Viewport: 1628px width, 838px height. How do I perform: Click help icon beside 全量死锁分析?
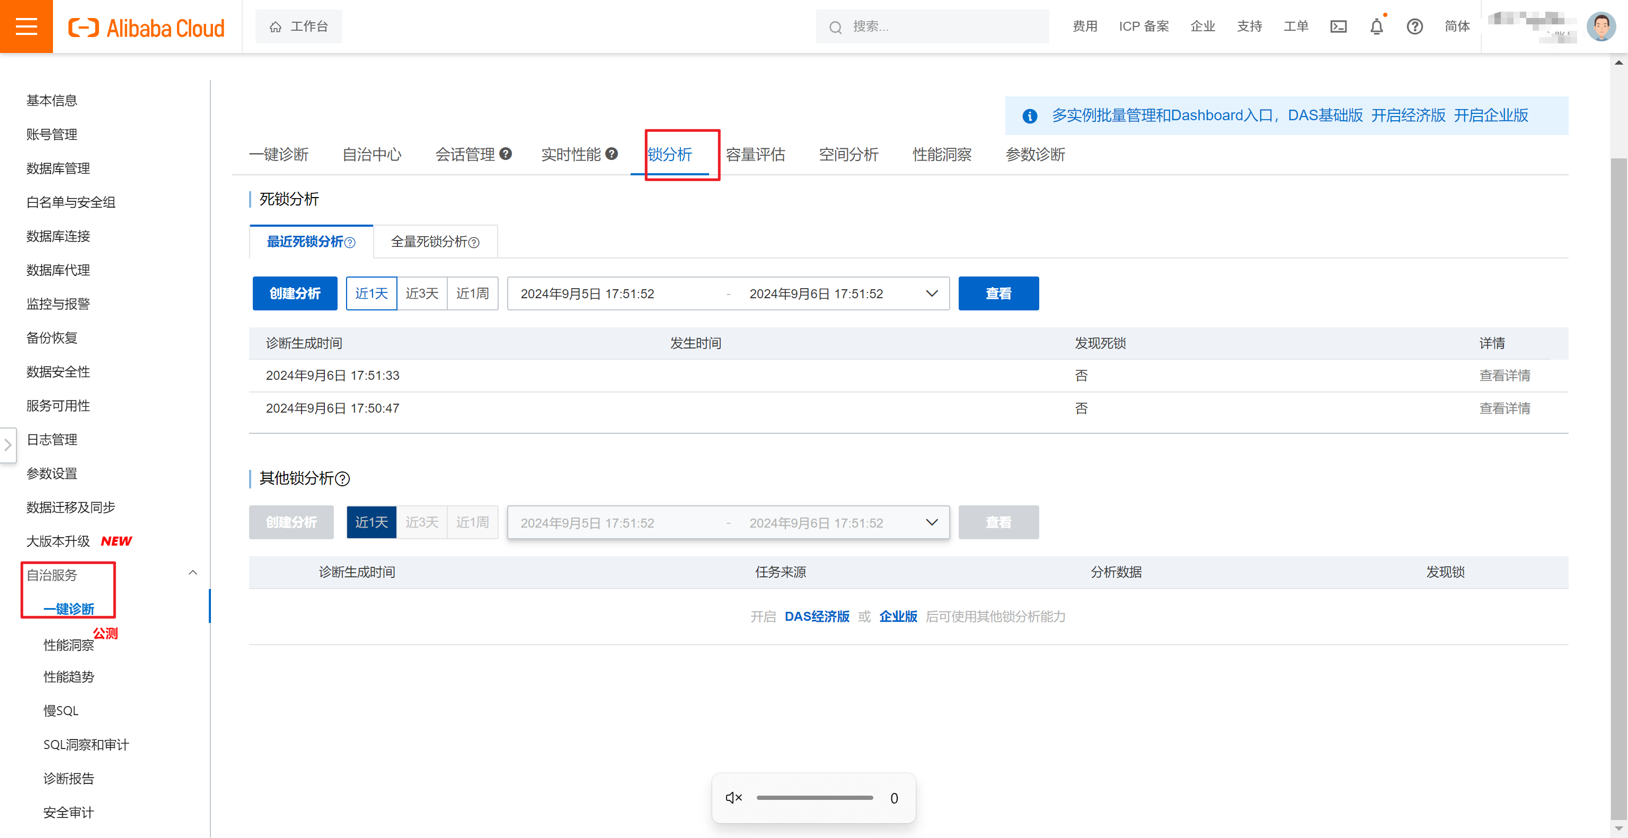474,243
